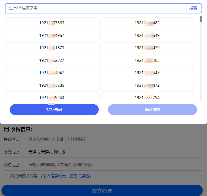
Task: Click the number list scrollbar
Action: [x=201, y=19]
